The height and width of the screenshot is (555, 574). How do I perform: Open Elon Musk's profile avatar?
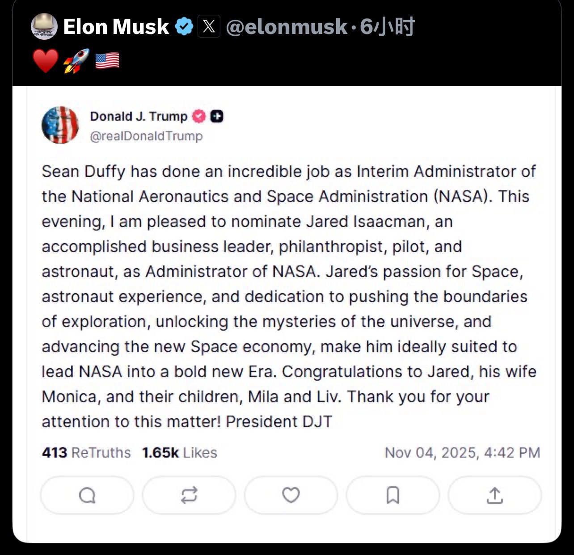44,26
